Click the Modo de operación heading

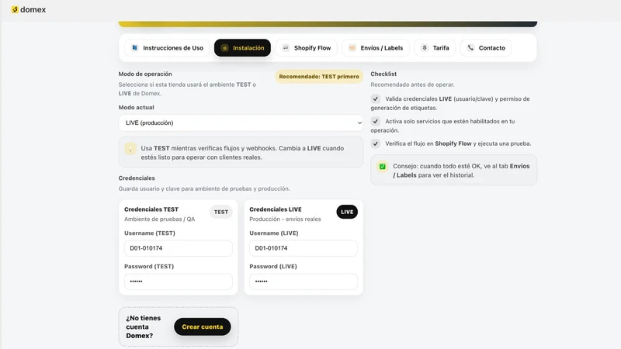[145, 74]
